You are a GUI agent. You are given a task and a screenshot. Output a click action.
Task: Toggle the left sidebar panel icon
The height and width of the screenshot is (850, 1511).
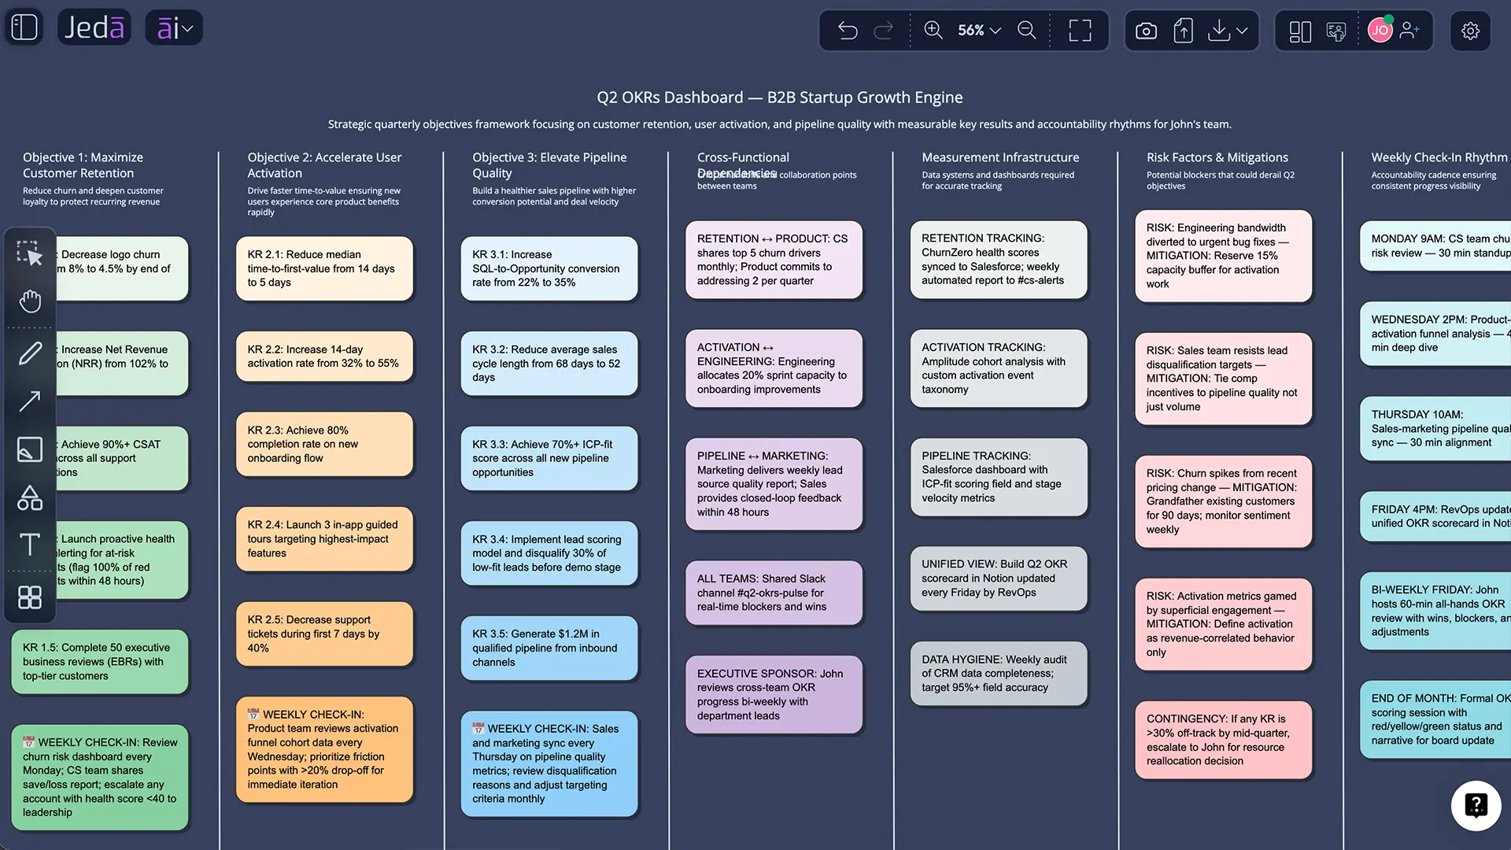pyautogui.click(x=24, y=28)
